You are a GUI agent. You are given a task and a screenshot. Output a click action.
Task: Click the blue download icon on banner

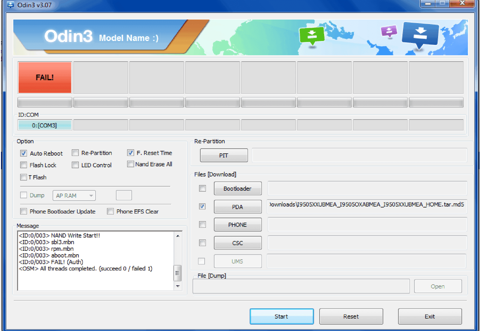coord(420,36)
